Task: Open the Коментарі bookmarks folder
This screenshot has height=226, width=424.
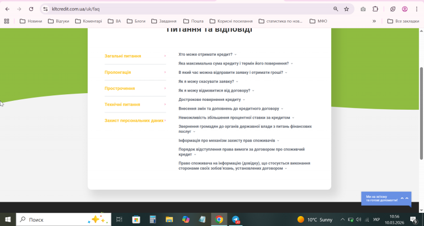Action: click(x=88, y=21)
